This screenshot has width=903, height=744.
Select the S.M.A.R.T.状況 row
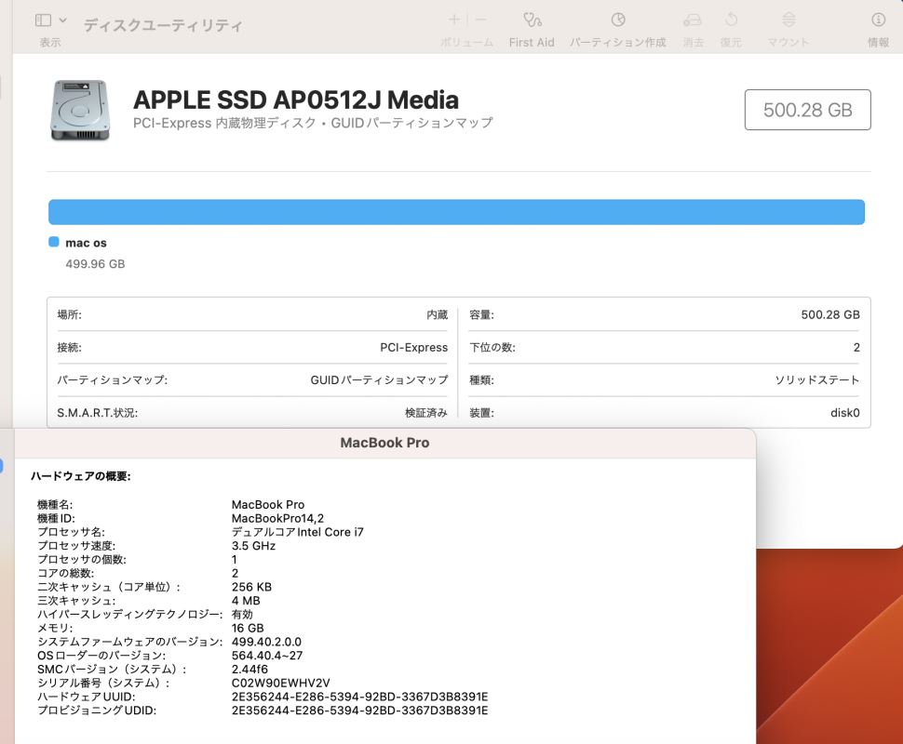point(252,412)
